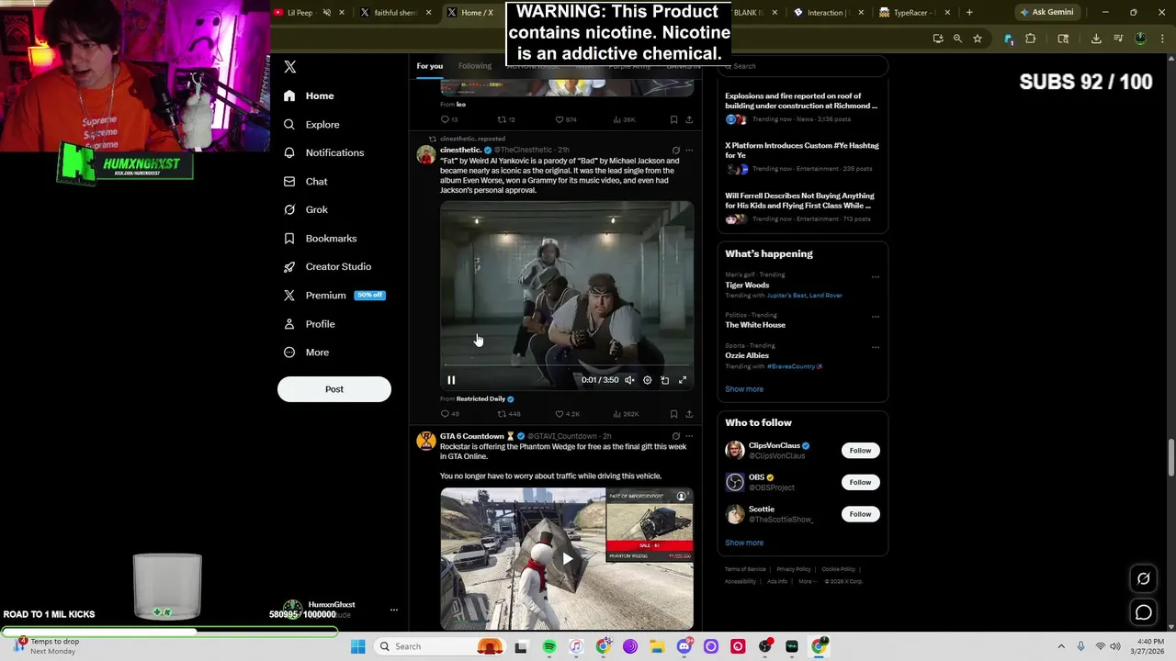Open Tiger Woods trending topic
1176x661 pixels.
(747, 286)
